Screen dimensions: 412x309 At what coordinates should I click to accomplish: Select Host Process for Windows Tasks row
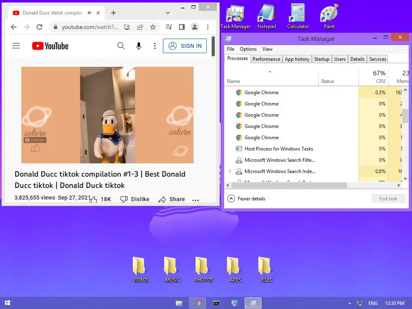point(313,149)
